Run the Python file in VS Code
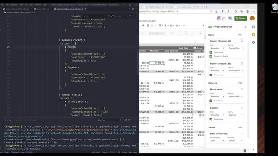 point(129,9)
